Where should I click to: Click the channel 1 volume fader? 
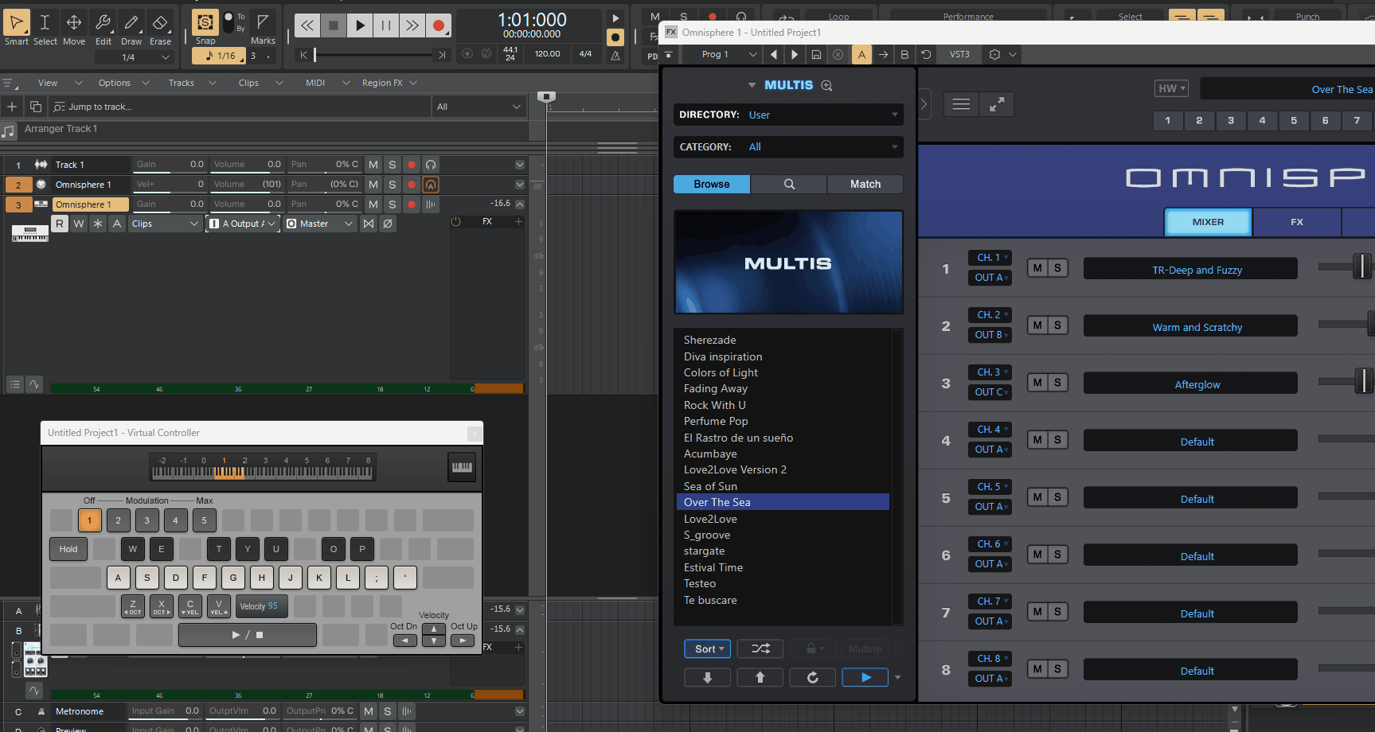click(1361, 267)
